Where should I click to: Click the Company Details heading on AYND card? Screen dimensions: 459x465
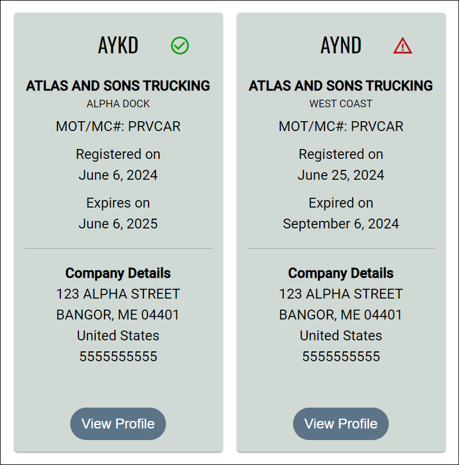(x=341, y=273)
